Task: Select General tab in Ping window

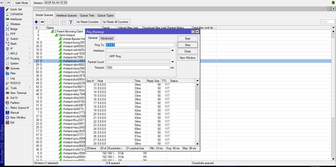Action: 93,38
